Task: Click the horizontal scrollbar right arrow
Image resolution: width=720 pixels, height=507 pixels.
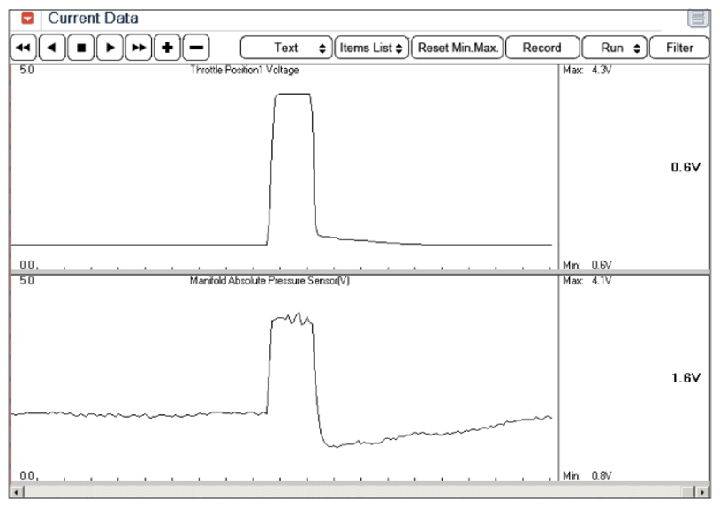Action: tap(702, 490)
